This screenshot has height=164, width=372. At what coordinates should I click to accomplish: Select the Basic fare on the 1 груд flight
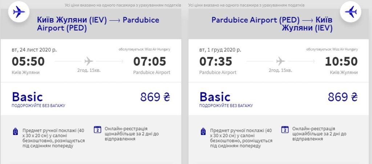coord(215,97)
